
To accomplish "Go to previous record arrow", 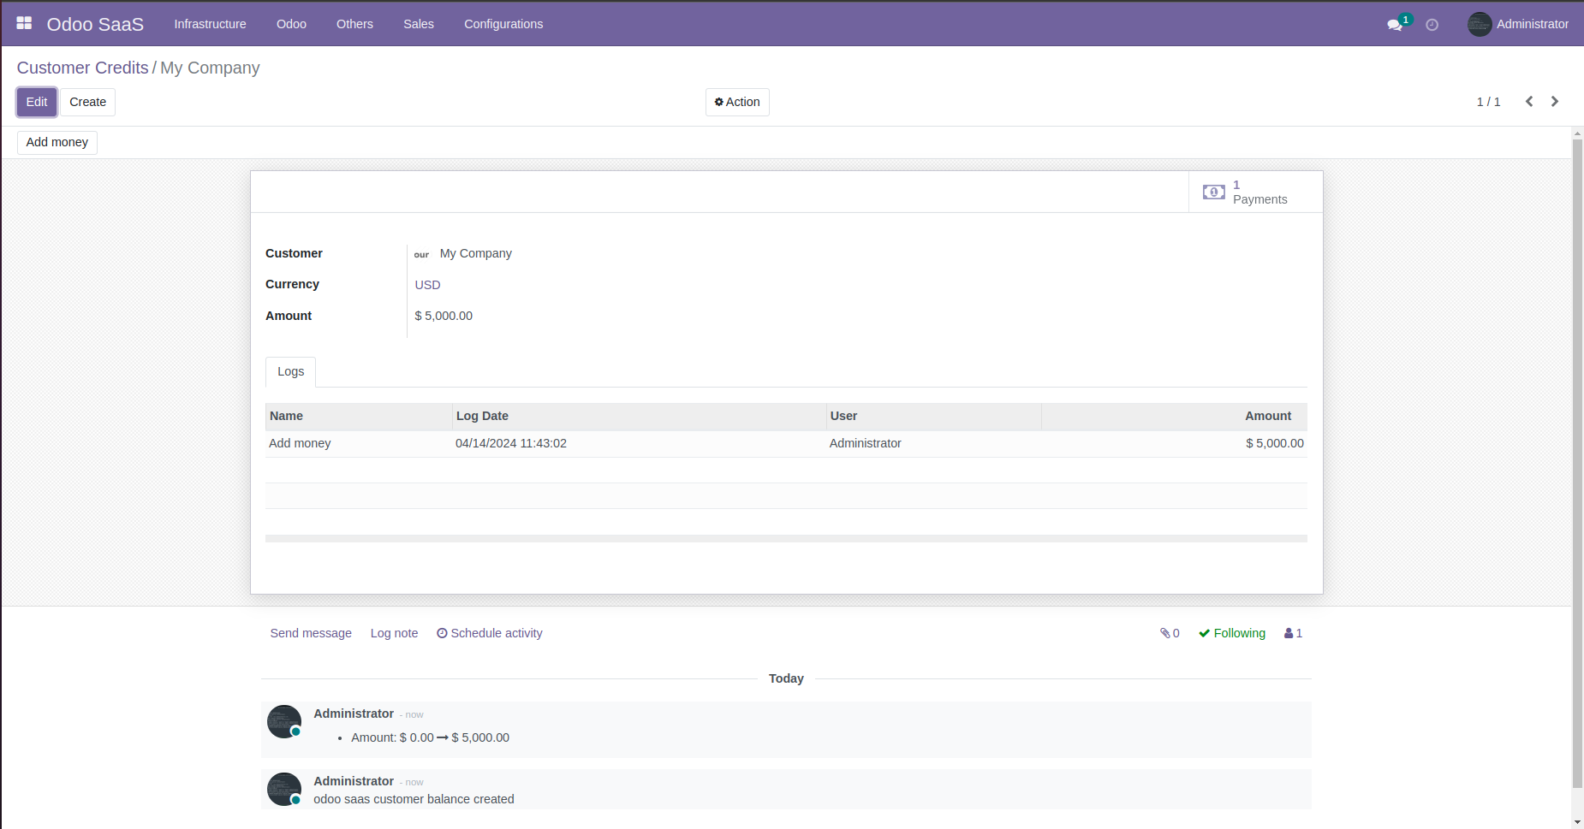I will pyautogui.click(x=1529, y=102).
